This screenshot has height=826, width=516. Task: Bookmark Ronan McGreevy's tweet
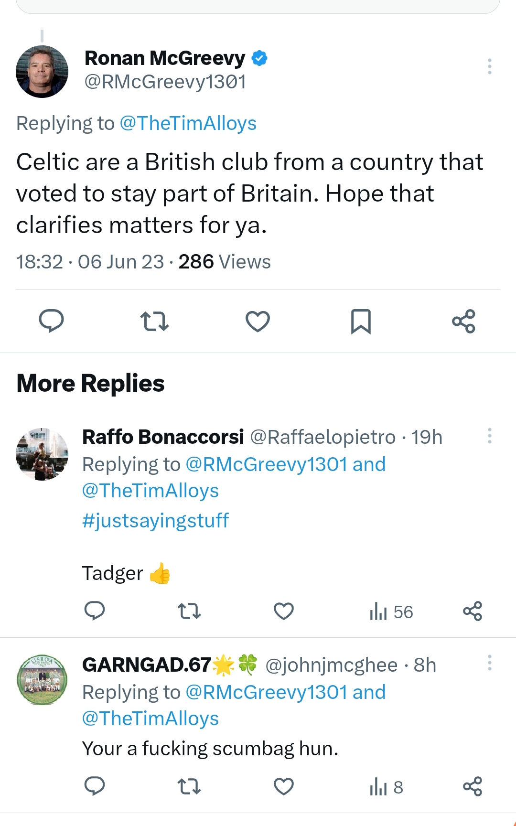[x=361, y=321]
